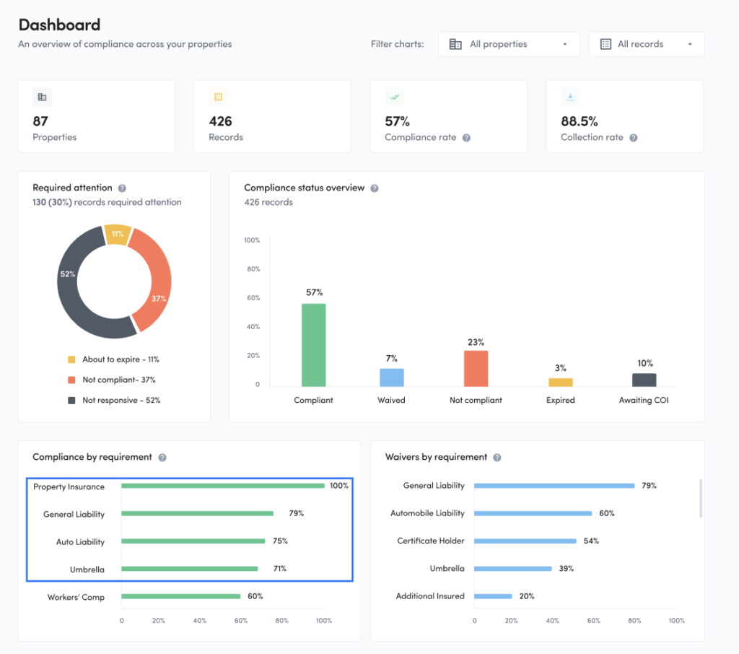Click the Additional Insured 20% bar
The image size is (739, 654).
pos(493,596)
